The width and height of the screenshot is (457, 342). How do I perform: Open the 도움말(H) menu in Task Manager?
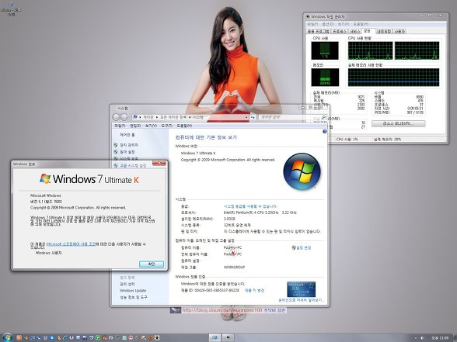coord(361,24)
